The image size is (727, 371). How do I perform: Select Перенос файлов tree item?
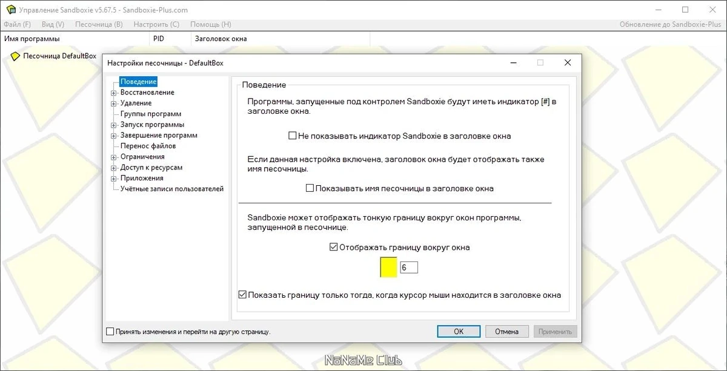click(x=148, y=146)
